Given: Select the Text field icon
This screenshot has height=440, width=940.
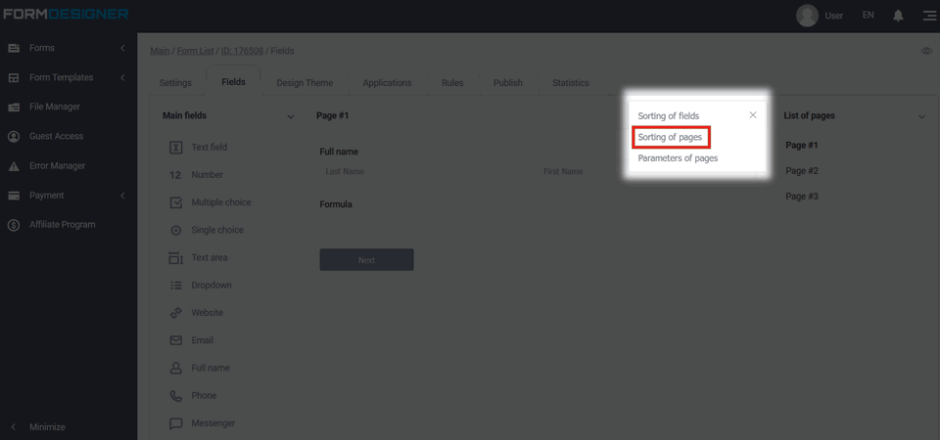Looking at the screenshot, I should click(x=176, y=148).
